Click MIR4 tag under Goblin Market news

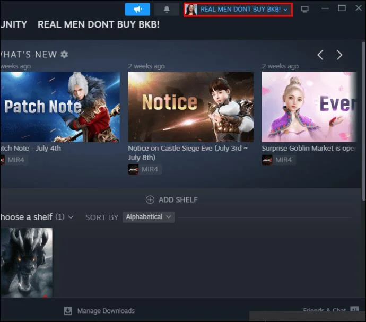pos(284,160)
